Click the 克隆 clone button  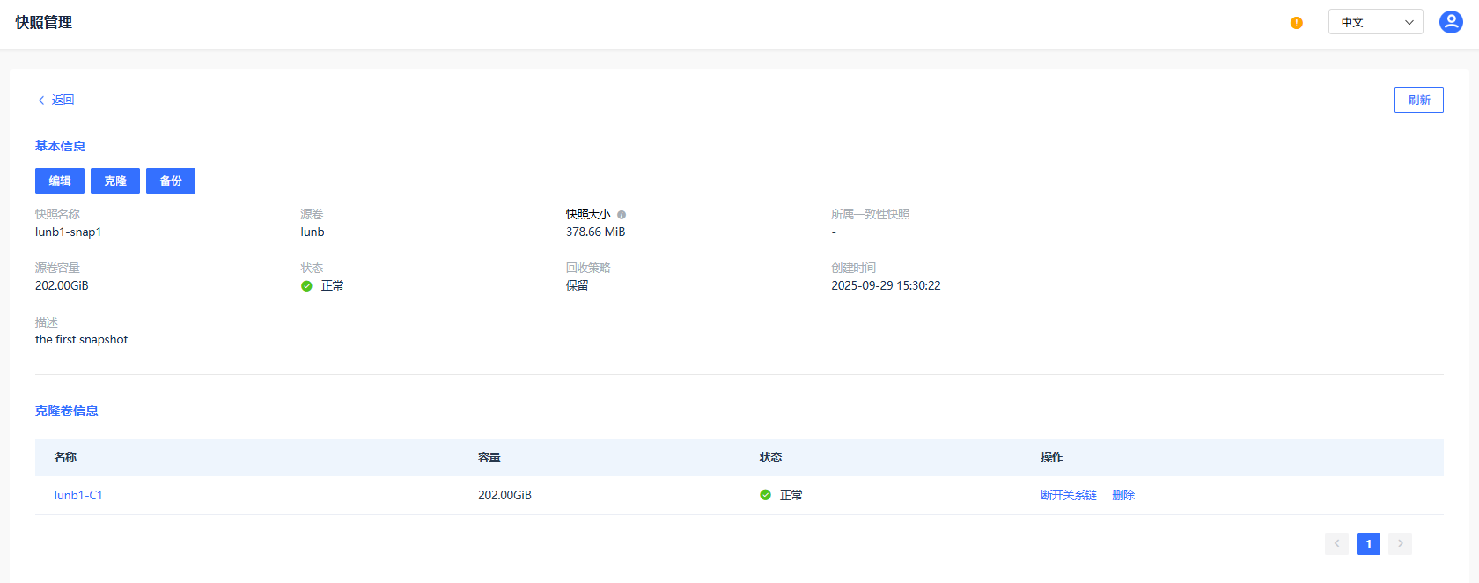pos(115,181)
